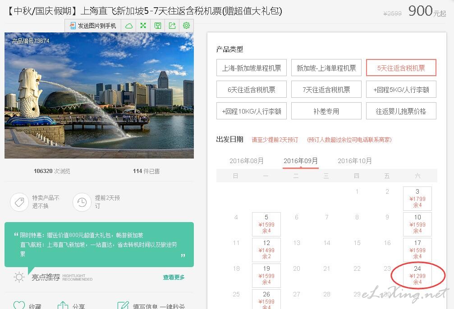The width and height of the screenshot is (454, 309).
Task: Click the 分享 label text
Action: pyautogui.click(x=79, y=306)
